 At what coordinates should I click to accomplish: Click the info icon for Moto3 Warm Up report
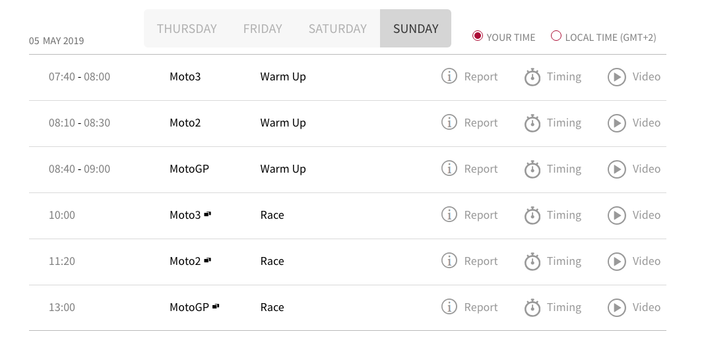tap(449, 76)
